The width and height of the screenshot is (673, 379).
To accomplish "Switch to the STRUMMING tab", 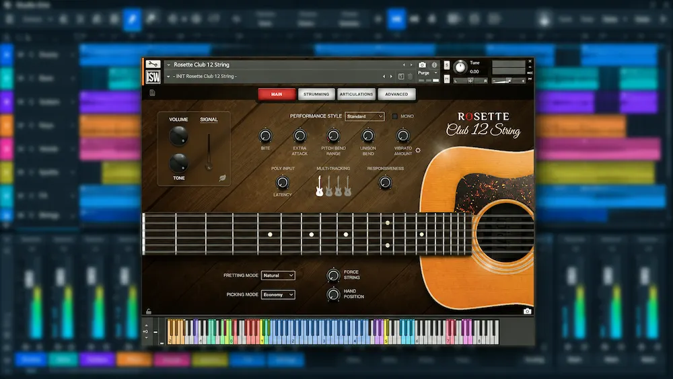I will pos(316,94).
